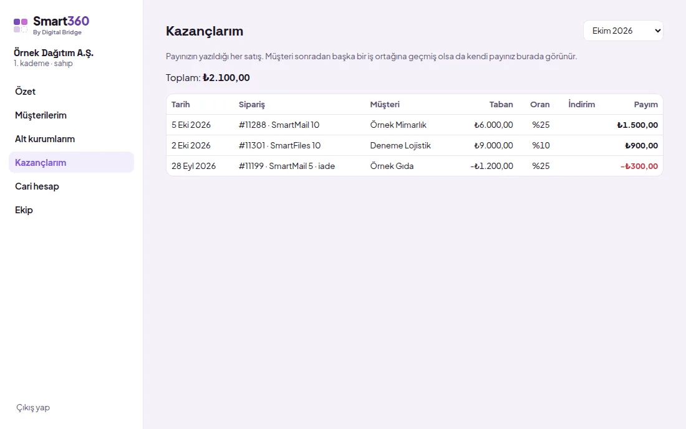Open the Ekim 2026 month dropdown
This screenshot has height=429, width=686.
623,31
